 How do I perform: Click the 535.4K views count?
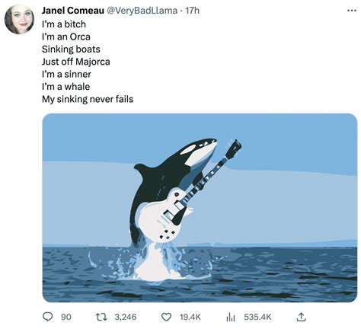pos(257,317)
